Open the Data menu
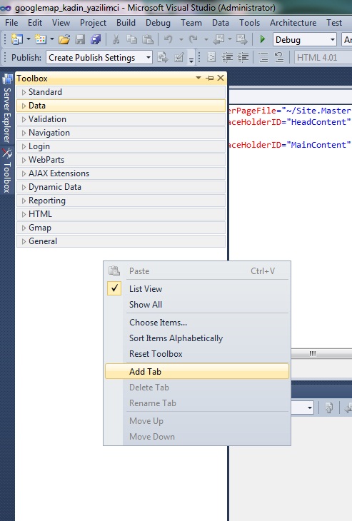 tap(221, 23)
